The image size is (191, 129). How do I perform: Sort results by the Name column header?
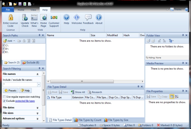pos(68,35)
